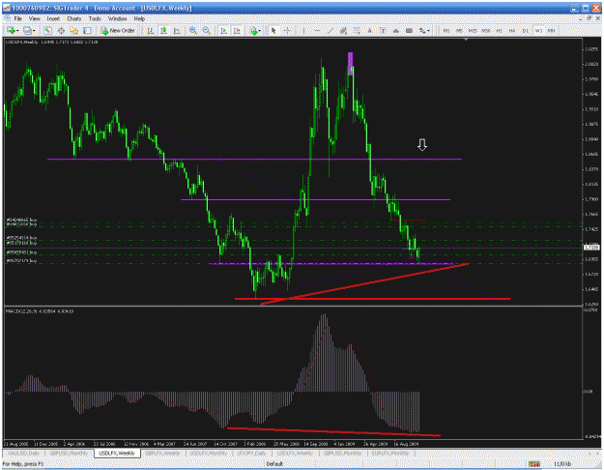This screenshot has height=470, width=604.
Task: Select the Vertical Line drawing tool
Action: click(x=303, y=30)
